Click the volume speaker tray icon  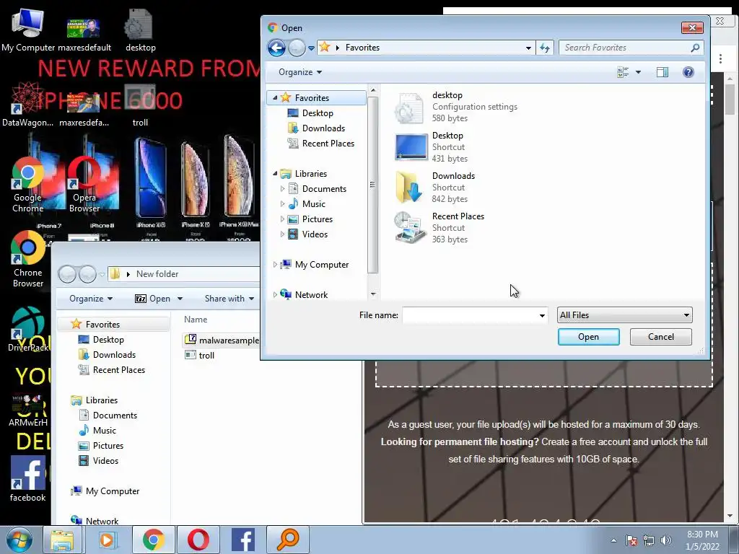point(665,540)
